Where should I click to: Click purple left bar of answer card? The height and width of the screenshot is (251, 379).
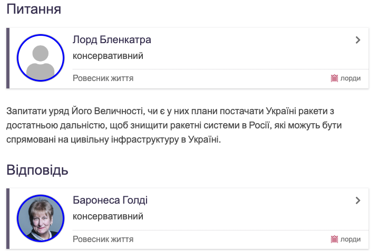[8, 219]
